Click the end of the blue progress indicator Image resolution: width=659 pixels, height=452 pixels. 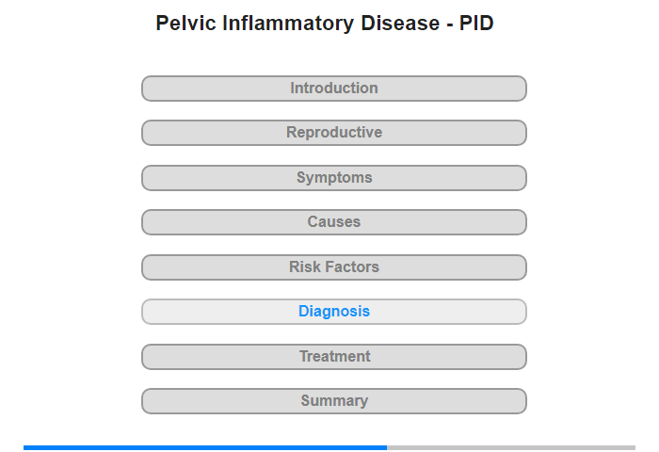[x=385, y=448]
